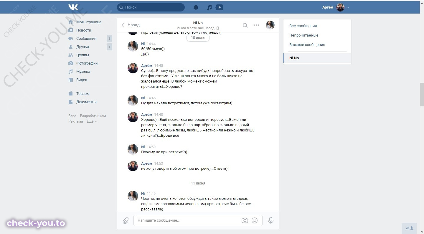Click the people icon beside Группы

71,55
